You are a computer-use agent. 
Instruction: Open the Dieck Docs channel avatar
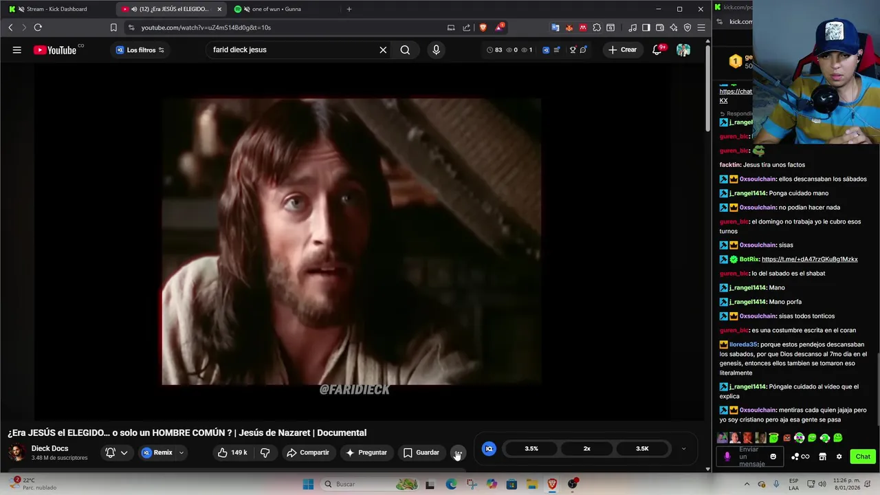(x=17, y=452)
